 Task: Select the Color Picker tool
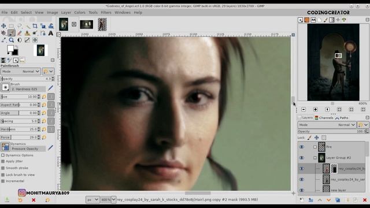(x=3, y=40)
